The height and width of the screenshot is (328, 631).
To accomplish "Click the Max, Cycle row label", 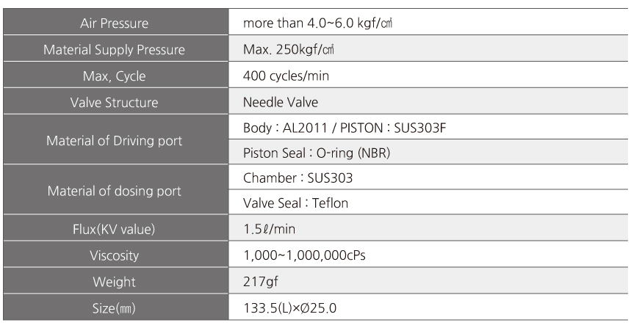I will 115,76.
